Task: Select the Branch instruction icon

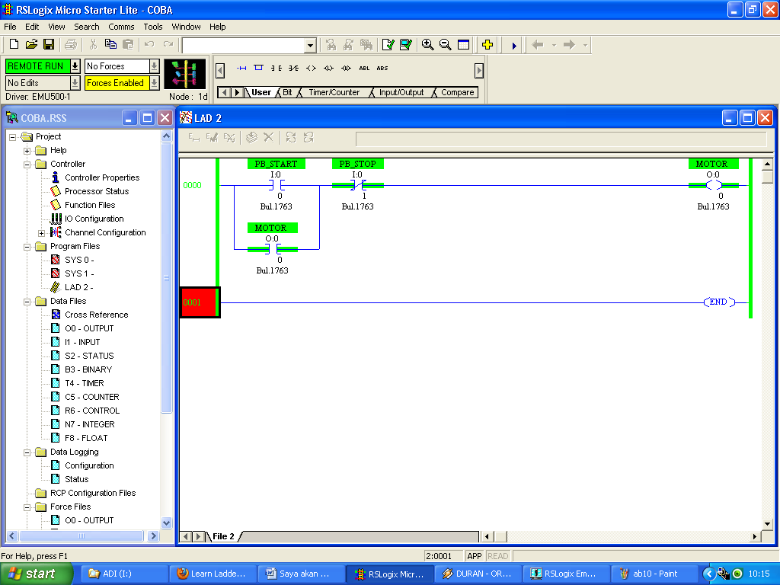Action: (257, 68)
